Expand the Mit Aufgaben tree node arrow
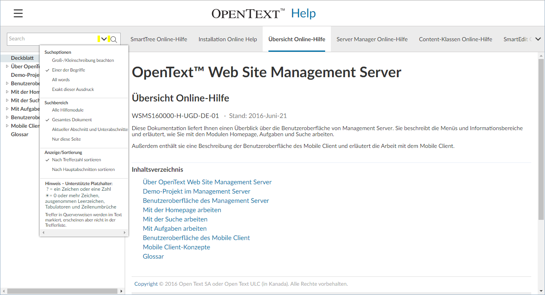This screenshot has width=545, height=295. pyautogui.click(x=7, y=109)
